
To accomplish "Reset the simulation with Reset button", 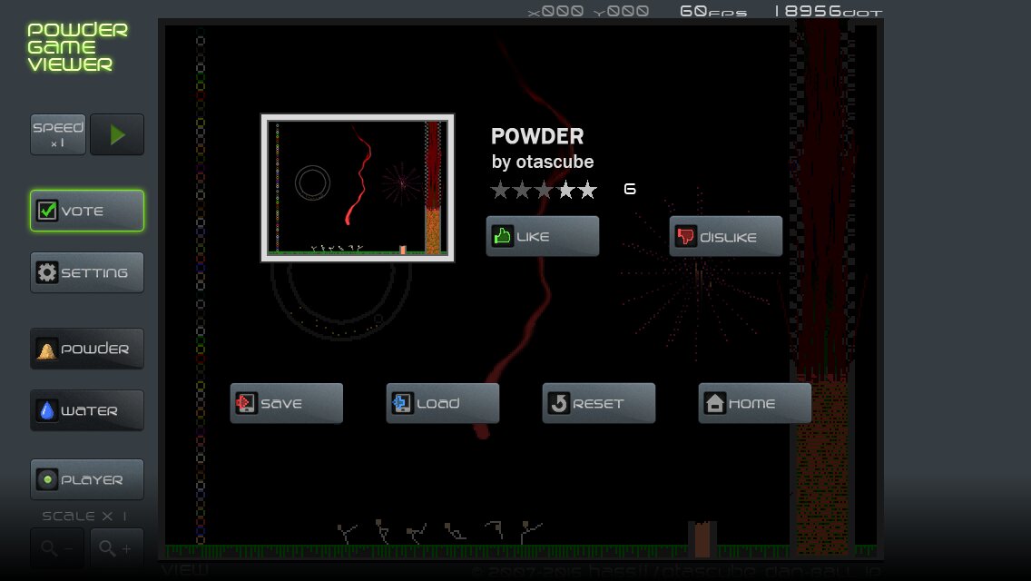I will tap(598, 403).
